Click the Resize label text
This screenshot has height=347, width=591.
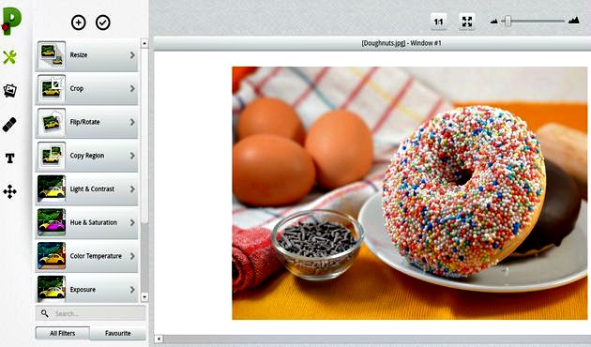[x=79, y=55]
